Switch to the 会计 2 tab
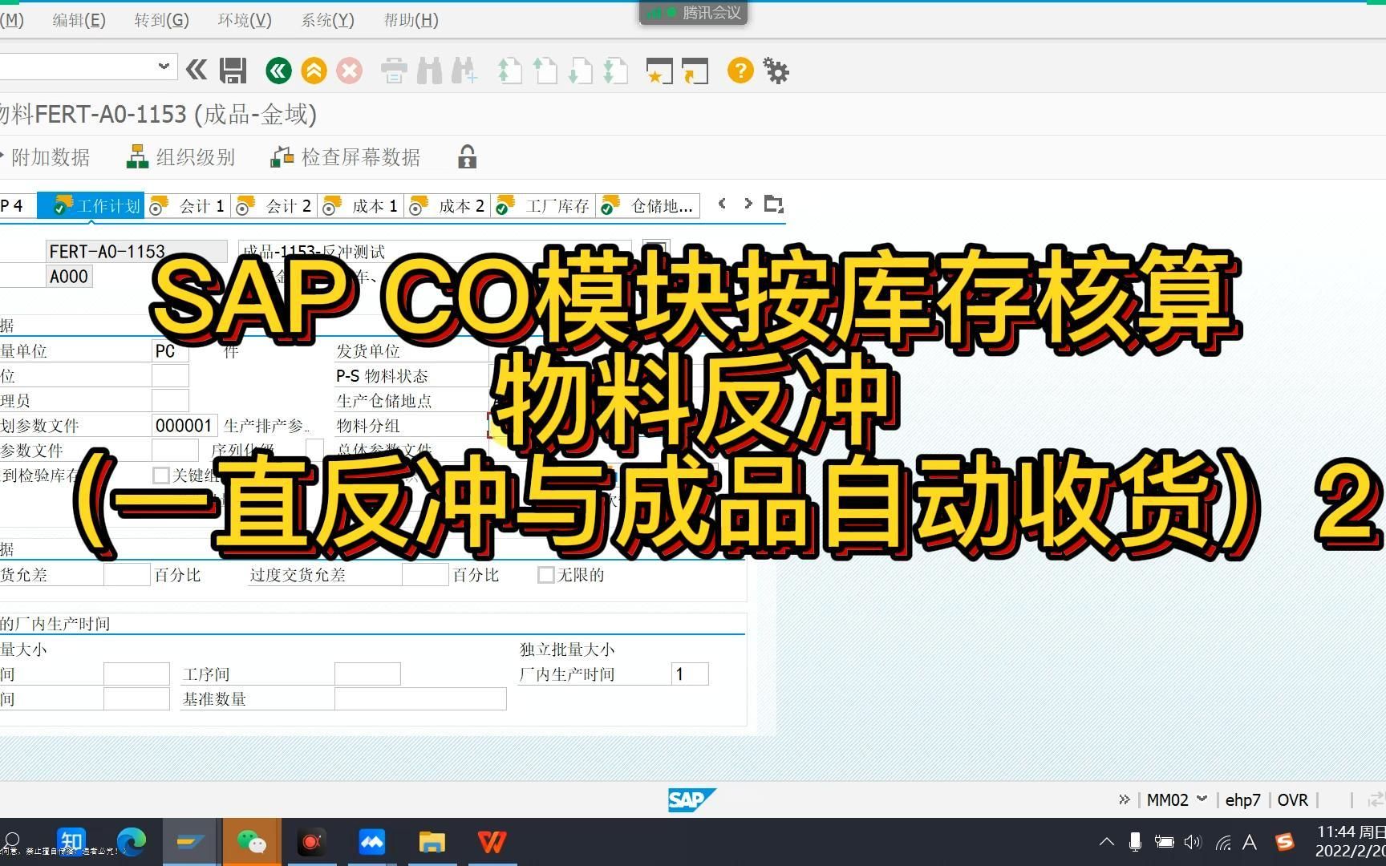The height and width of the screenshot is (866, 1386). [274, 206]
